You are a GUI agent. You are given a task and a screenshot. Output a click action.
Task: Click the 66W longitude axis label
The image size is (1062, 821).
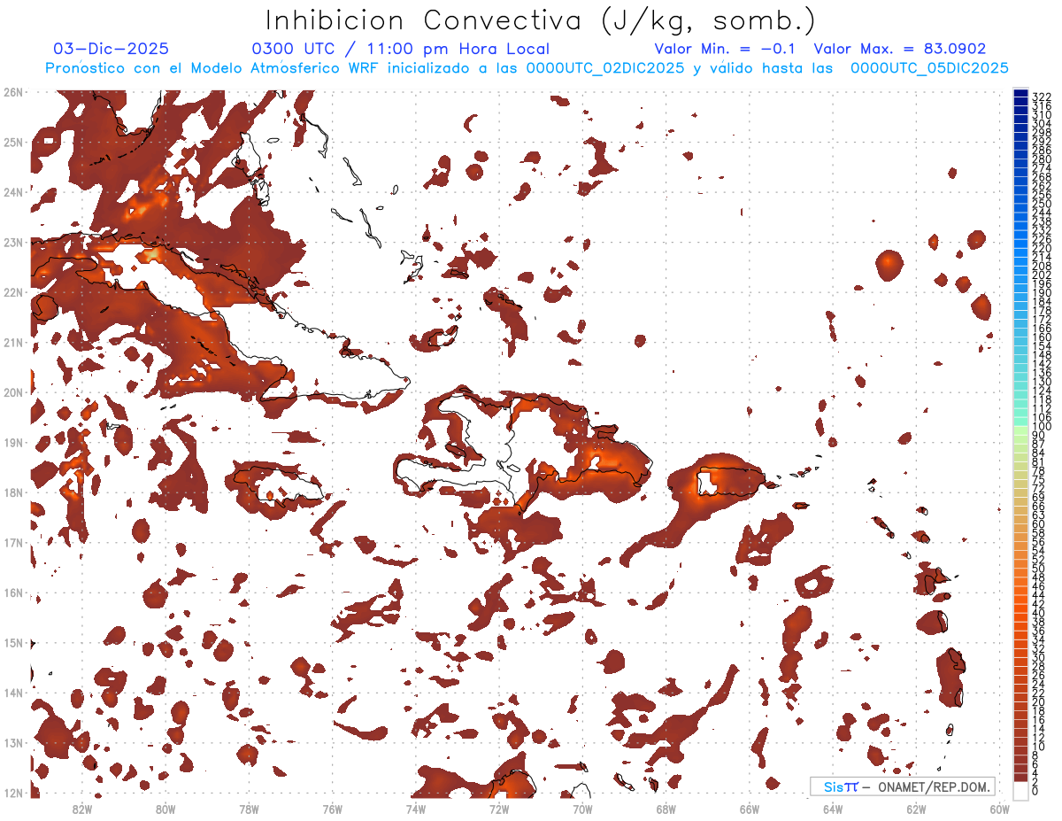pos(750,809)
